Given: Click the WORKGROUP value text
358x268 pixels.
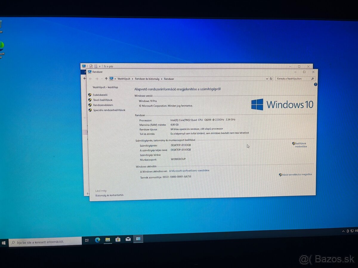Looking at the screenshot, I should (178, 159).
